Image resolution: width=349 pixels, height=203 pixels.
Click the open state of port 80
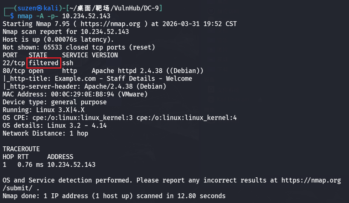tap(36, 71)
